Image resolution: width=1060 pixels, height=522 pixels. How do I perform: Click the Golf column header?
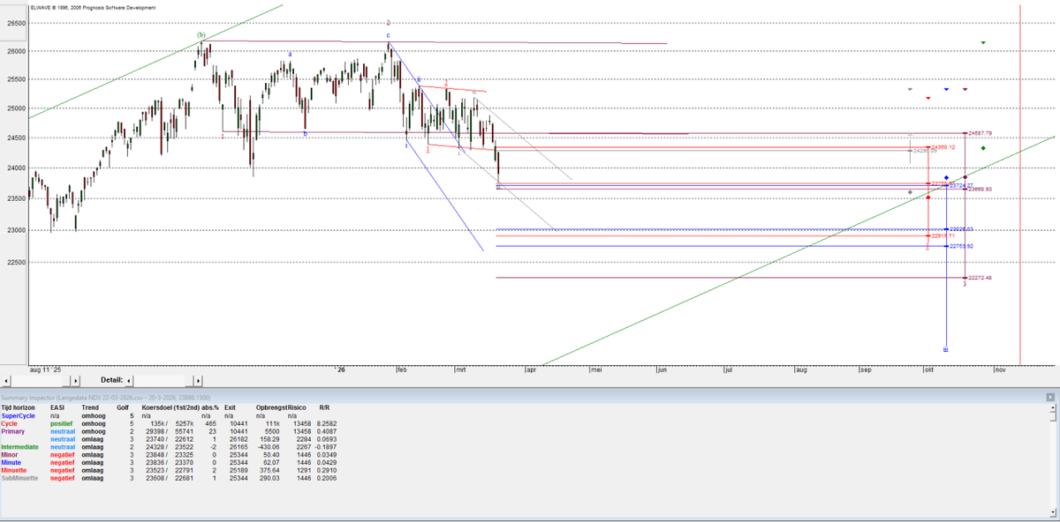coord(125,407)
